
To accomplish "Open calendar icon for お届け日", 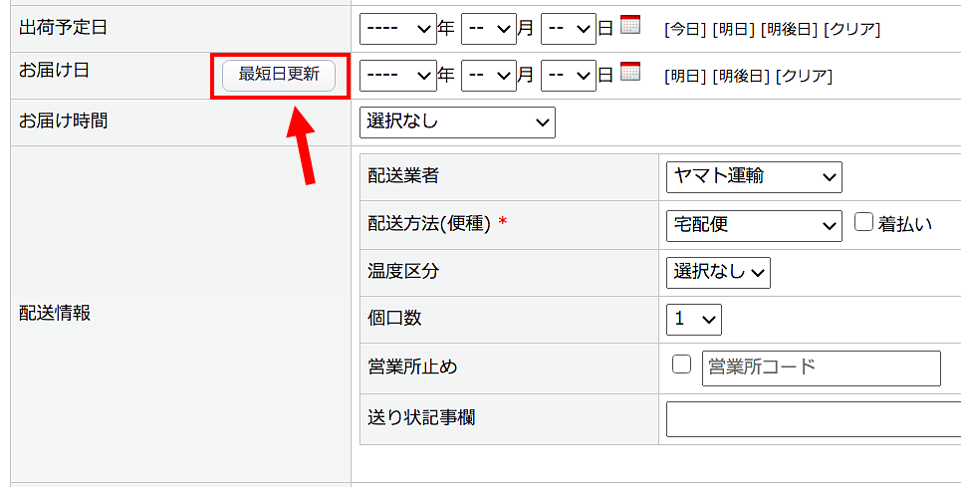I will click(629, 71).
